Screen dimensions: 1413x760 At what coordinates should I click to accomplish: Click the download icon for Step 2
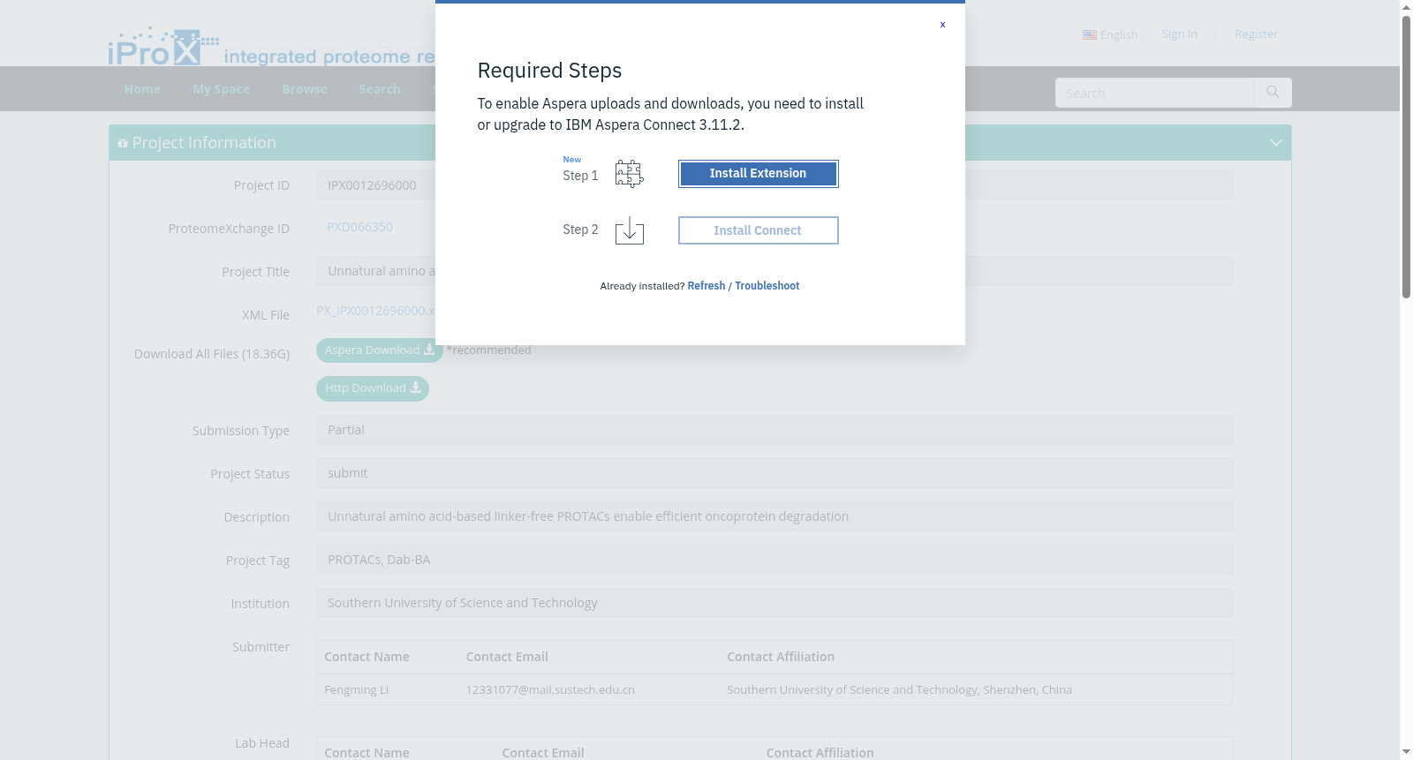point(629,230)
